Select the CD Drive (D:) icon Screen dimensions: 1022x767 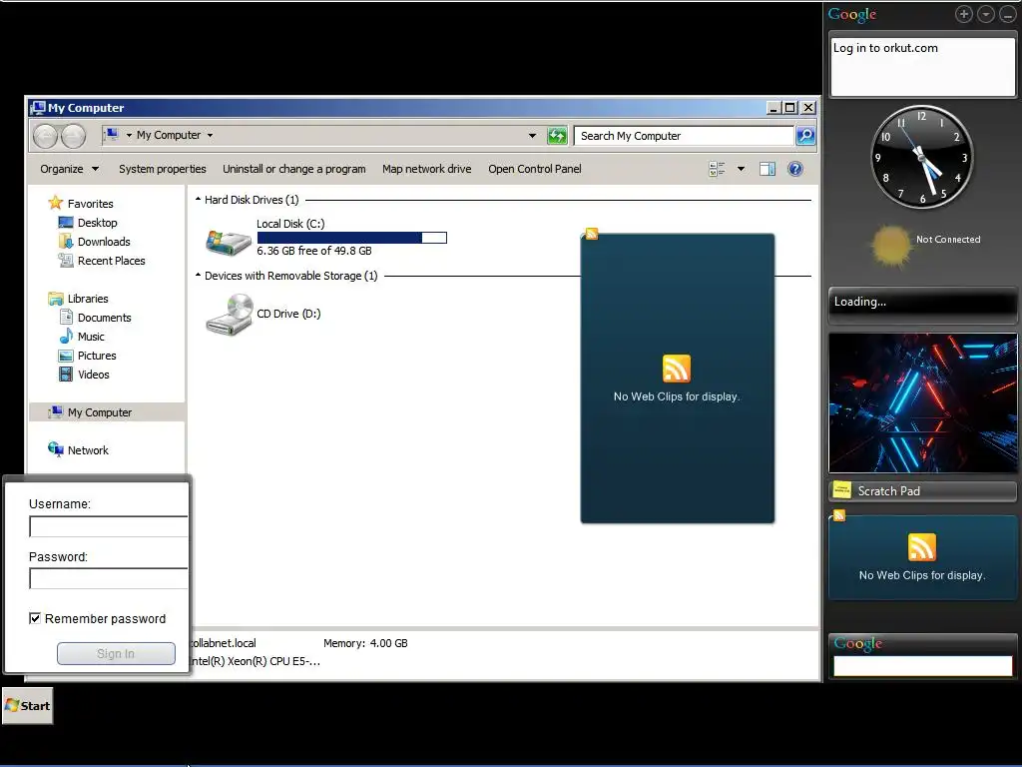click(x=229, y=315)
